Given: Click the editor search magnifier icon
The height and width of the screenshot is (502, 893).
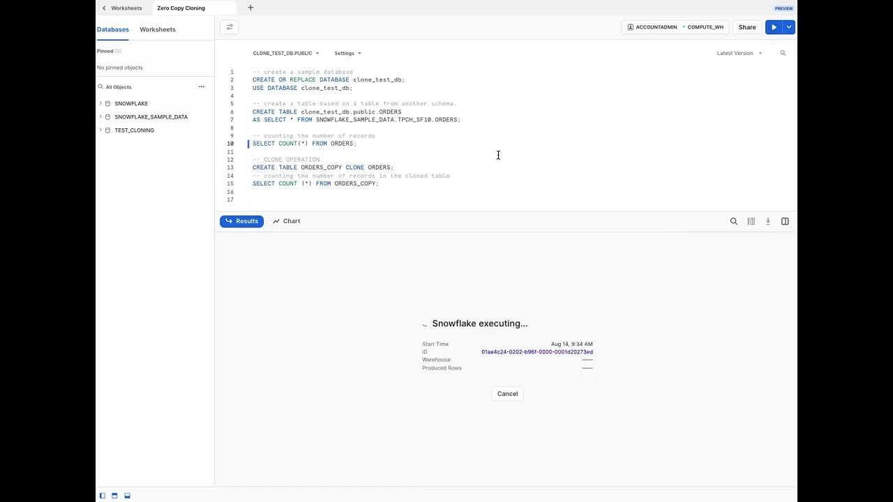Looking at the screenshot, I should (783, 53).
